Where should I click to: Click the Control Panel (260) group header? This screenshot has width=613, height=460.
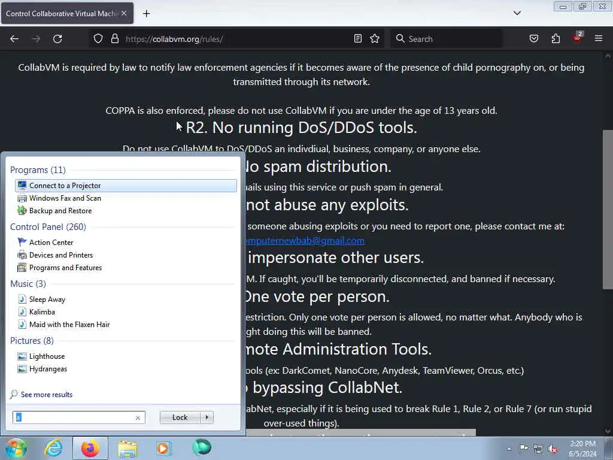48,227
